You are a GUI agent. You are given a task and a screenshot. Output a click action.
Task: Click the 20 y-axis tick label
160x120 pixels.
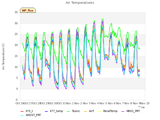(16, 45)
